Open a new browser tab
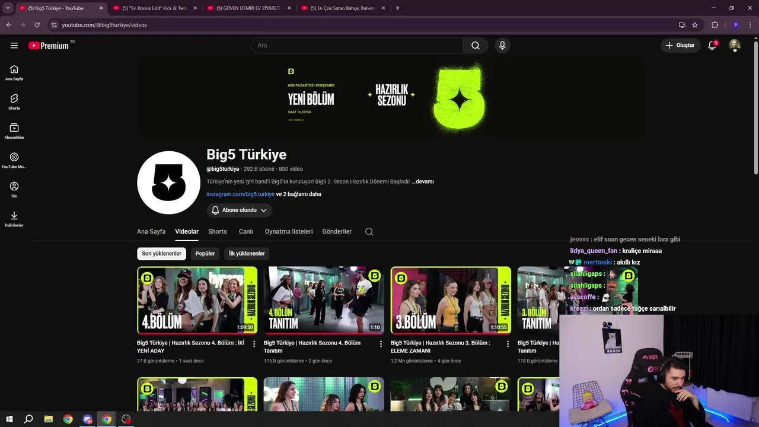This screenshot has width=759, height=427. click(x=397, y=8)
